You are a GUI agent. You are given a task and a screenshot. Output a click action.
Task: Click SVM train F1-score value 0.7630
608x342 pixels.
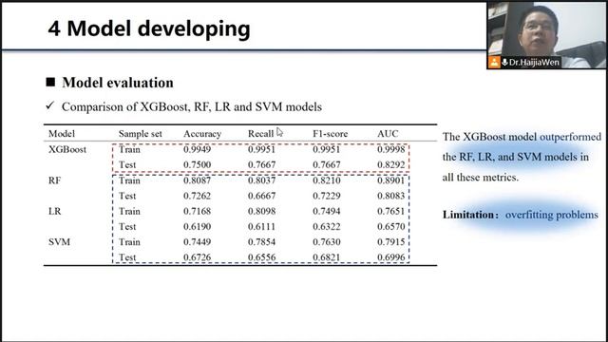[x=327, y=242]
